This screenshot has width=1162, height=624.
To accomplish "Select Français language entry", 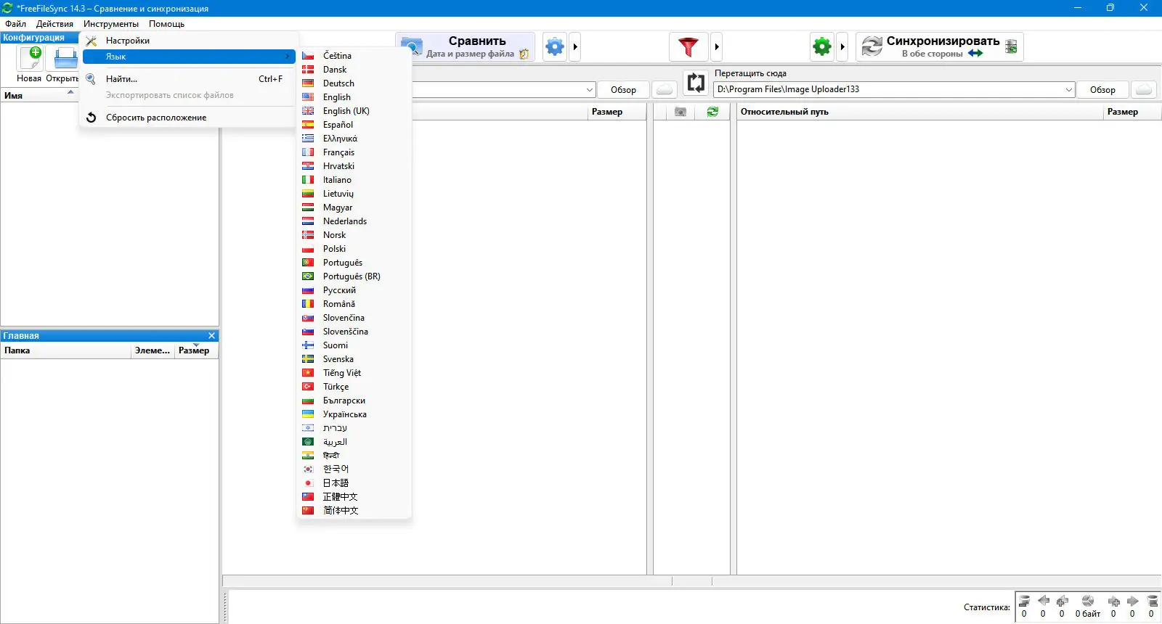I will click(x=355, y=152).
